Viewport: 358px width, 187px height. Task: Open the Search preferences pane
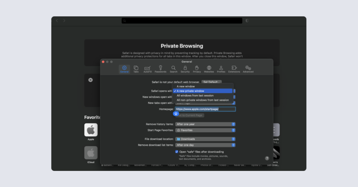pyautogui.click(x=173, y=69)
